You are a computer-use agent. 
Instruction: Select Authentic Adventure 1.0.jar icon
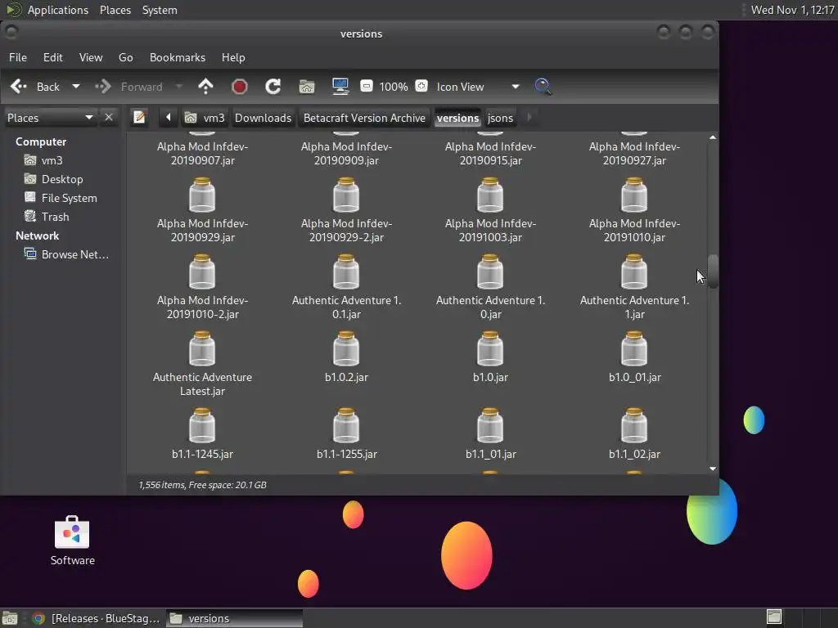point(490,271)
